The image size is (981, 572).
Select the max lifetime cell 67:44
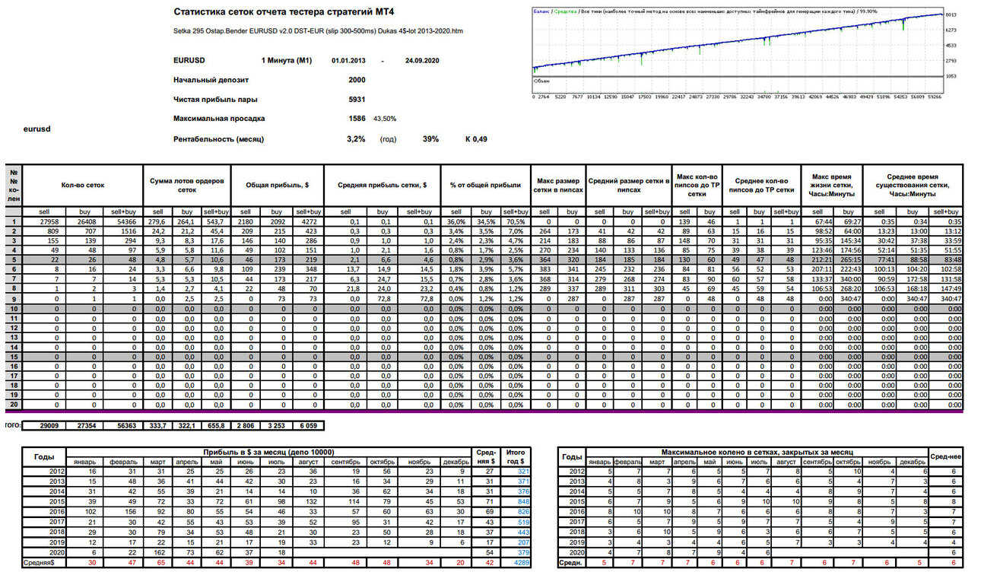tap(818, 221)
